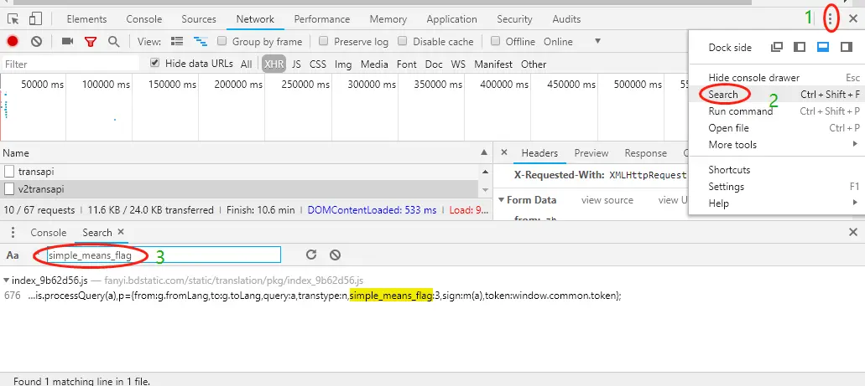Uncheck Hide data URLs
Image resolution: width=865 pixels, height=386 pixels.
[155, 64]
